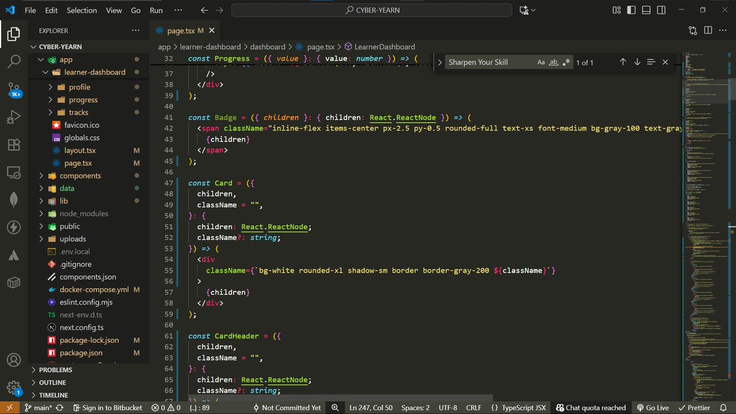
Task: Open Explorer views and more actions ellipsis
Action: [135, 31]
